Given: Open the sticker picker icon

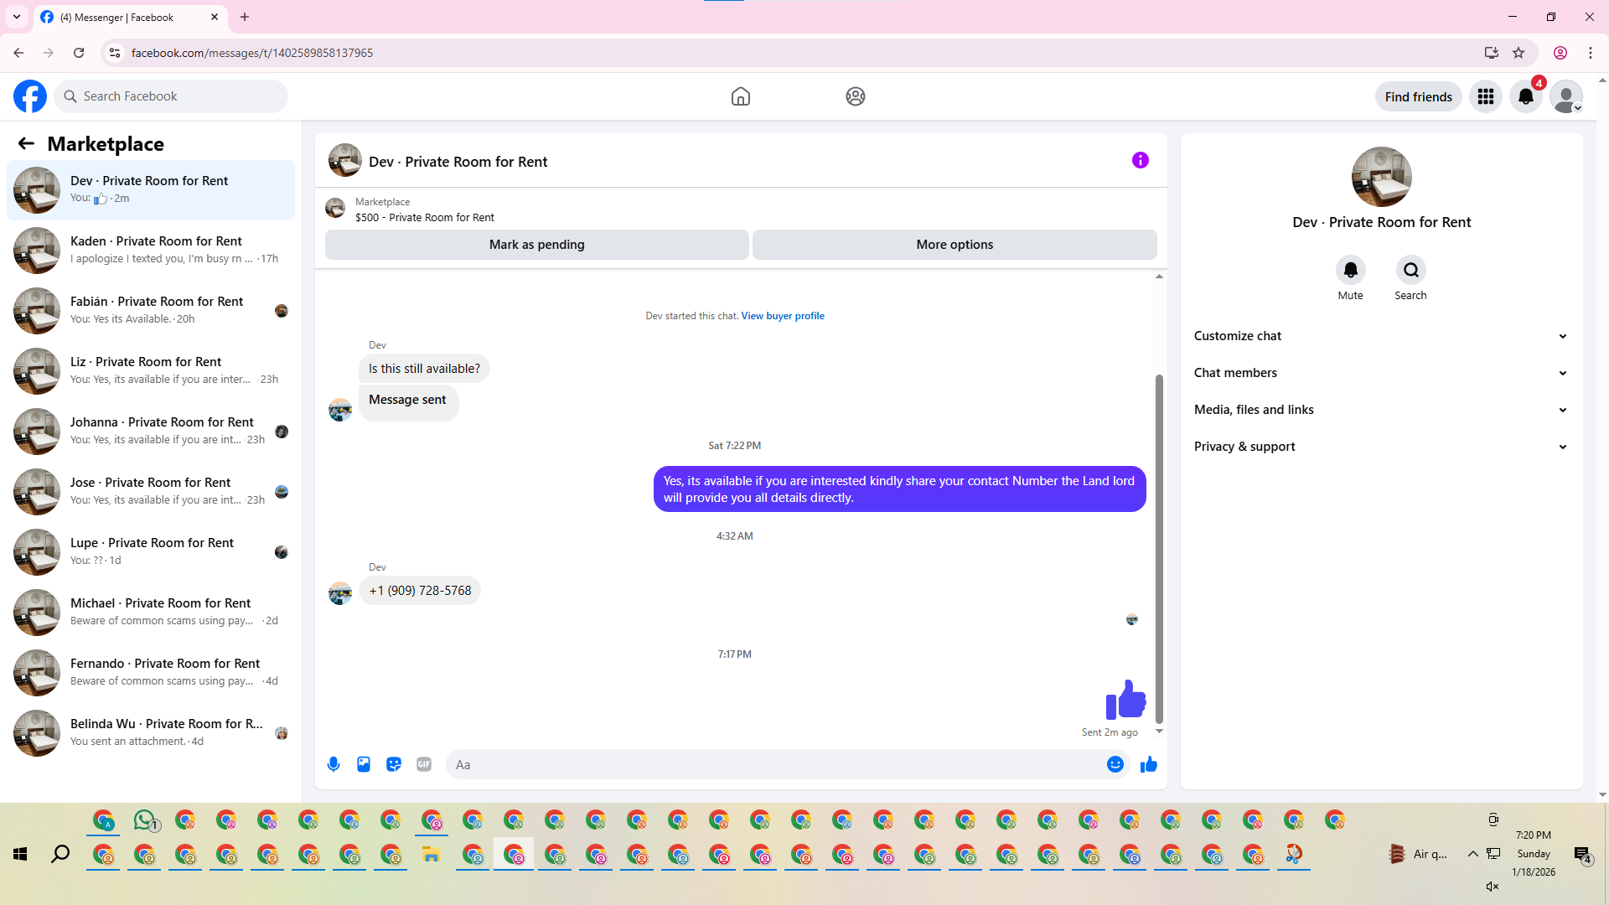Looking at the screenshot, I should (394, 764).
